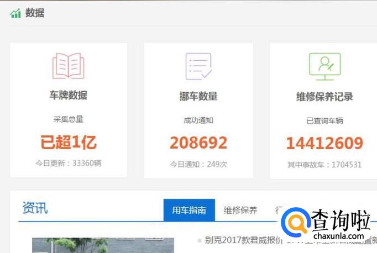The image size is (377, 253).
Task: Click the 挪车数量 card title
Action: tap(198, 96)
